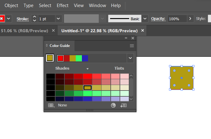Open the Effect menu
Viewport: 211px width, 139px height.
click(63, 6)
